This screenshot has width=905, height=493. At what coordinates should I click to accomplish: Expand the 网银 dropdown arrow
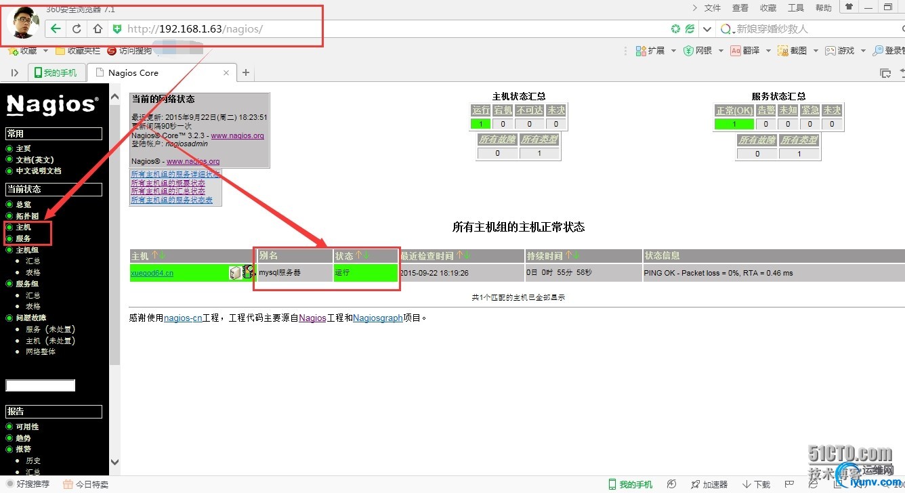(720, 51)
